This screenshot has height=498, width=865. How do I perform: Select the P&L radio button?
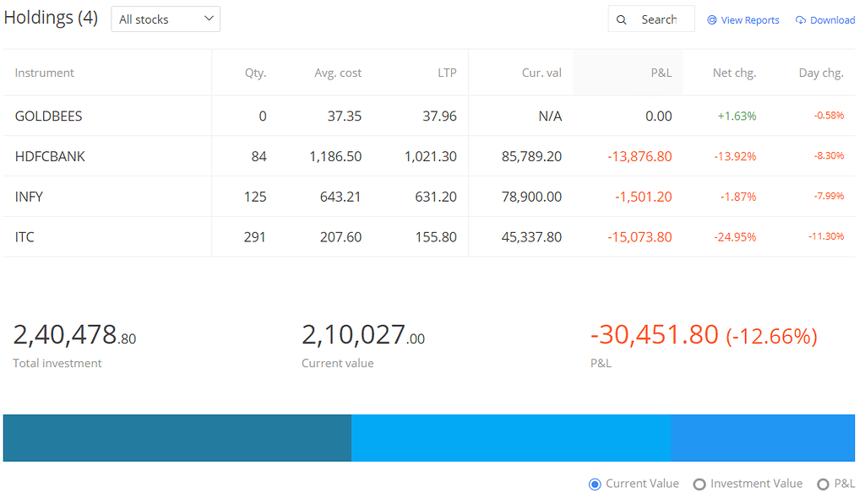[823, 484]
